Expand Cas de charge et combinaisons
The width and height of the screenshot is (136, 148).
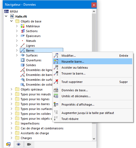[x=12, y=128]
